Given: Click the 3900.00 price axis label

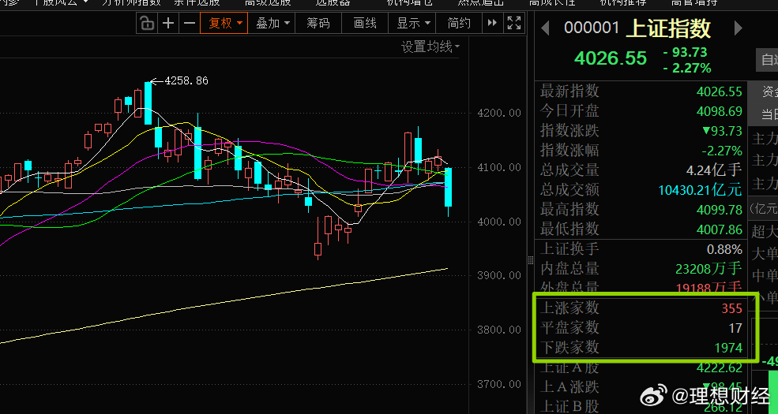Looking at the screenshot, I should pyautogui.click(x=498, y=275).
